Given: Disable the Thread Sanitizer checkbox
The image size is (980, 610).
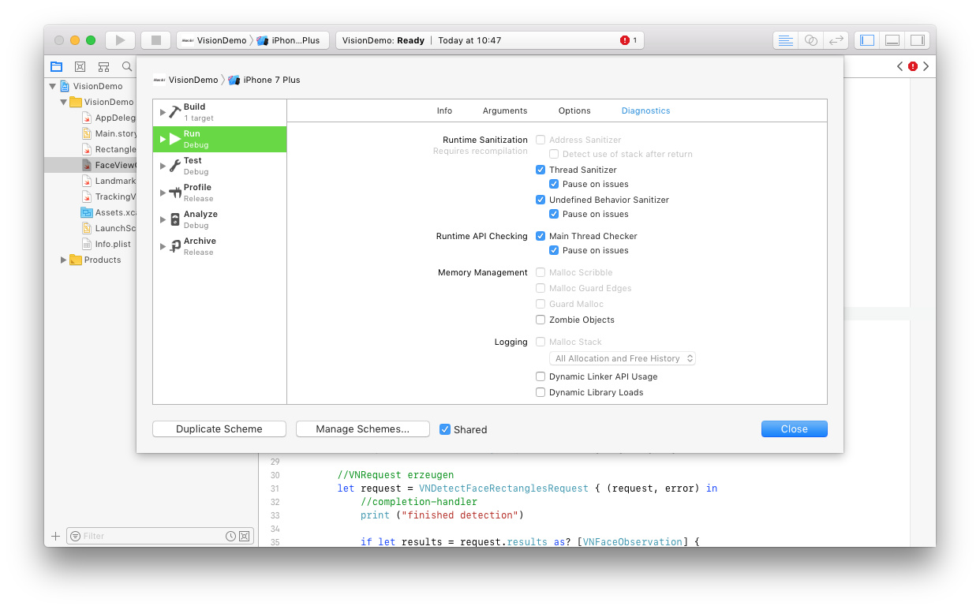Looking at the screenshot, I should 540,170.
